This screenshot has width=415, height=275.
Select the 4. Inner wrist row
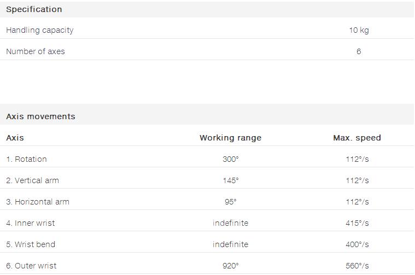pos(30,223)
